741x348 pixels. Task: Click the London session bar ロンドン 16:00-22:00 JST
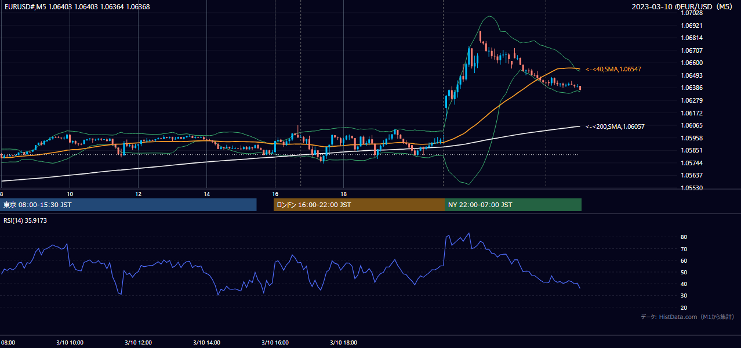click(x=359, y=205)
